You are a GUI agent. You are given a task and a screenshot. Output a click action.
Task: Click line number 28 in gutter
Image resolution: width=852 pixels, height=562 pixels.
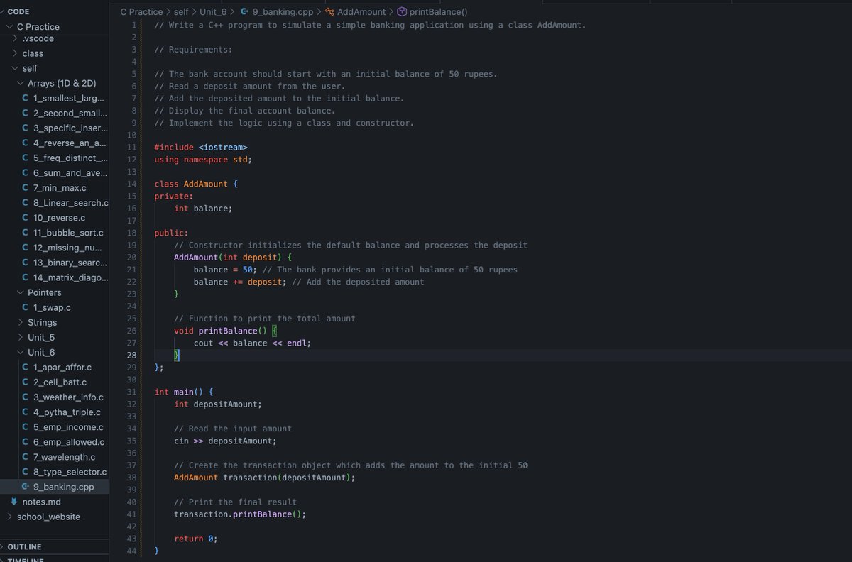pos(131,356)
